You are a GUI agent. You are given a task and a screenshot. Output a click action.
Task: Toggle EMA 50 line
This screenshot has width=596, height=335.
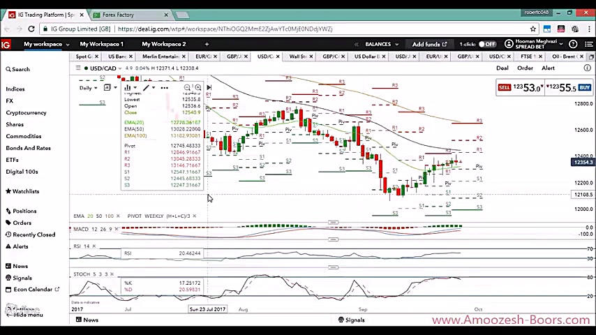(99, 216)
